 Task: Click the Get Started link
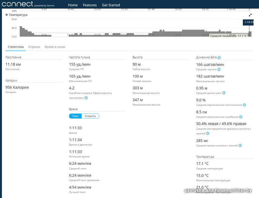[x=111, y=5]
